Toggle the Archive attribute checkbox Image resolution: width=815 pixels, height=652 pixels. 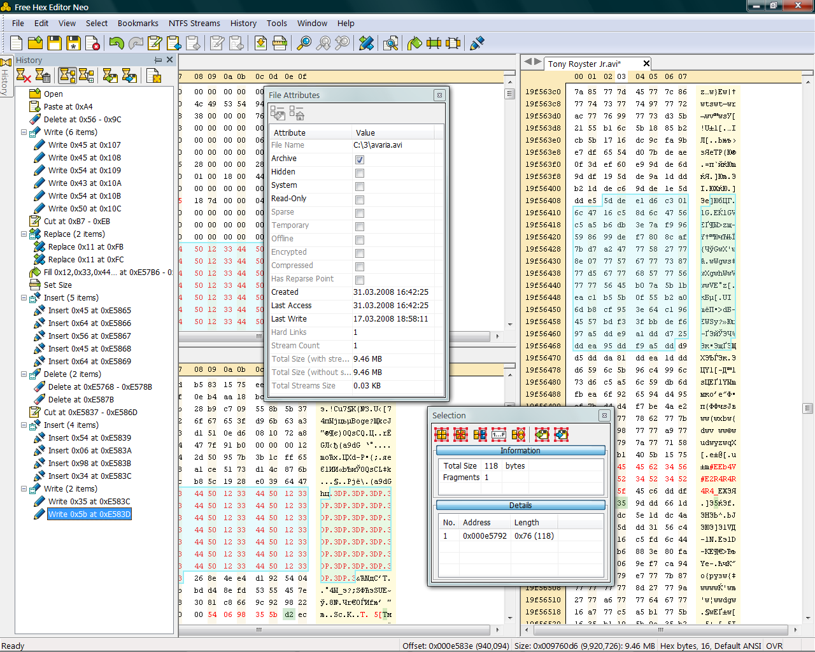[x=360, y=159]
